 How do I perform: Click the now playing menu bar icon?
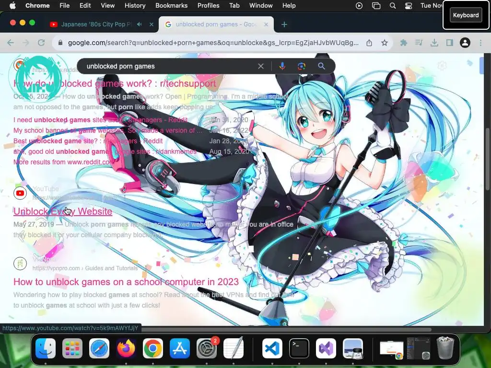pyautogui.click(x=359, y=6)
